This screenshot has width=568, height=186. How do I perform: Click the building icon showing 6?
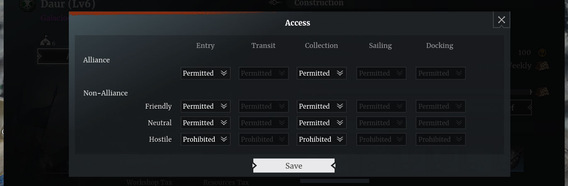click(x=45, y=41)
